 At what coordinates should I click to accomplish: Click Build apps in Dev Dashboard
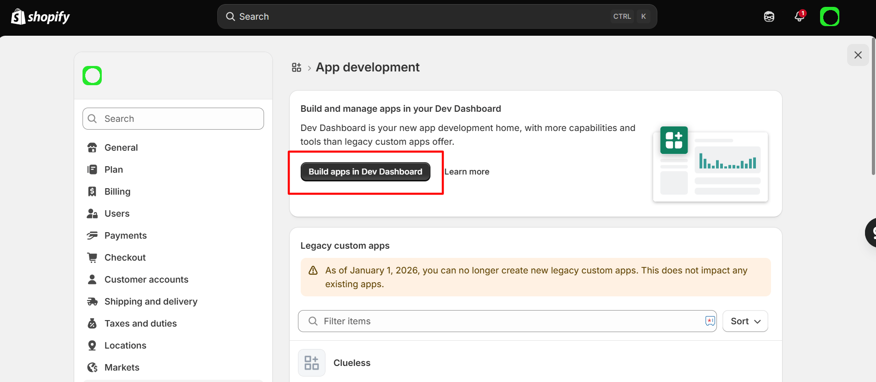click(365, 172)
